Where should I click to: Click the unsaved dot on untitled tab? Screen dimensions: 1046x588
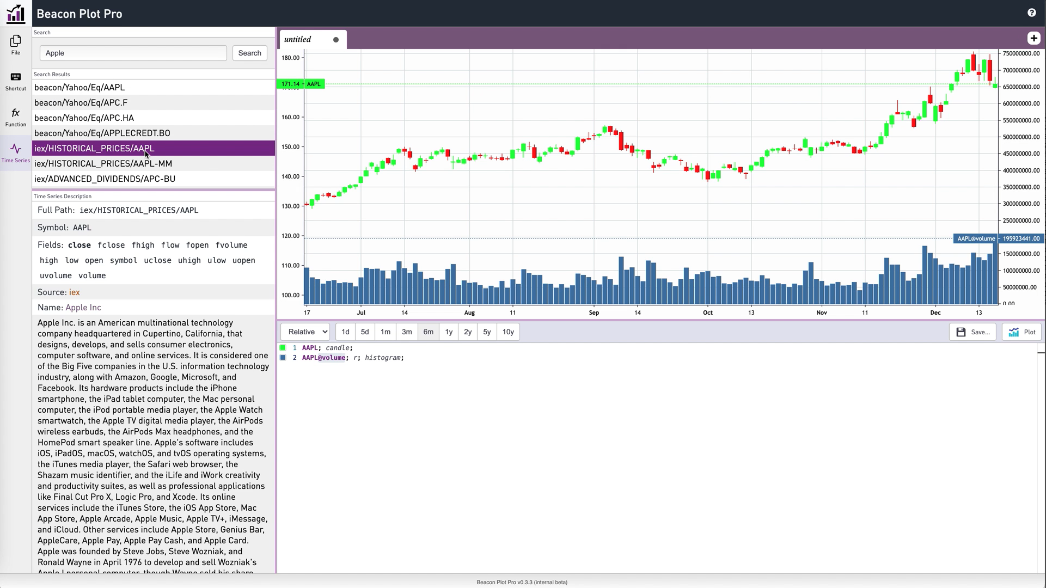tap(336, 40)
